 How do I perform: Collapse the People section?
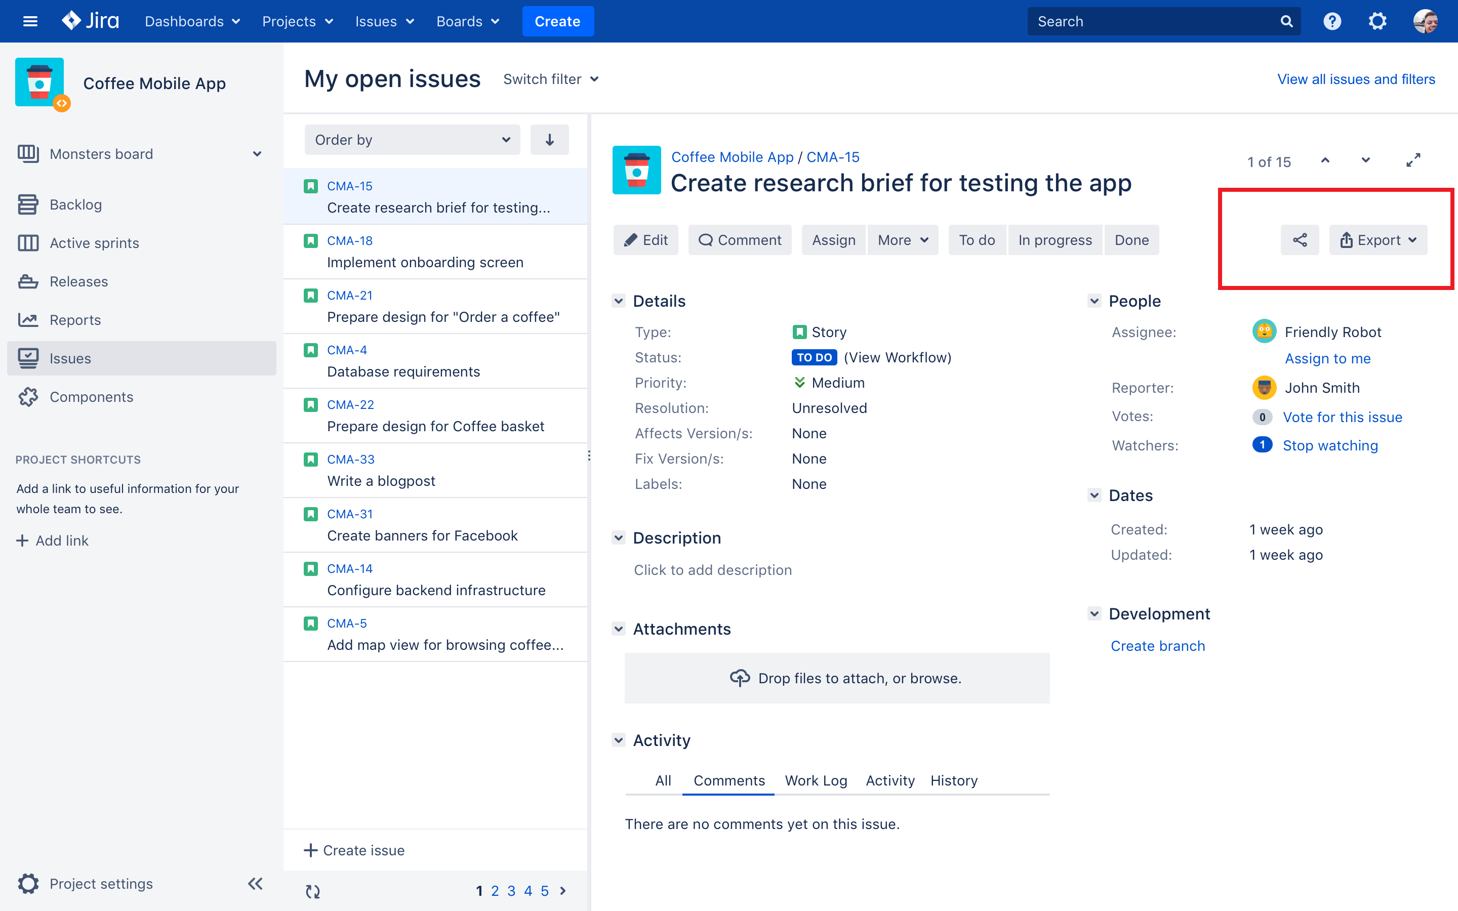coord(1094,301)
